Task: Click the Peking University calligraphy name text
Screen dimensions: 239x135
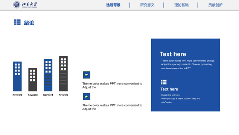Action: click(x=29, y=4)
